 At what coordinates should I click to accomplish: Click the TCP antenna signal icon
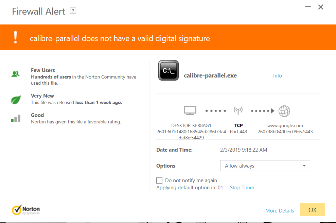pos(238,110)
